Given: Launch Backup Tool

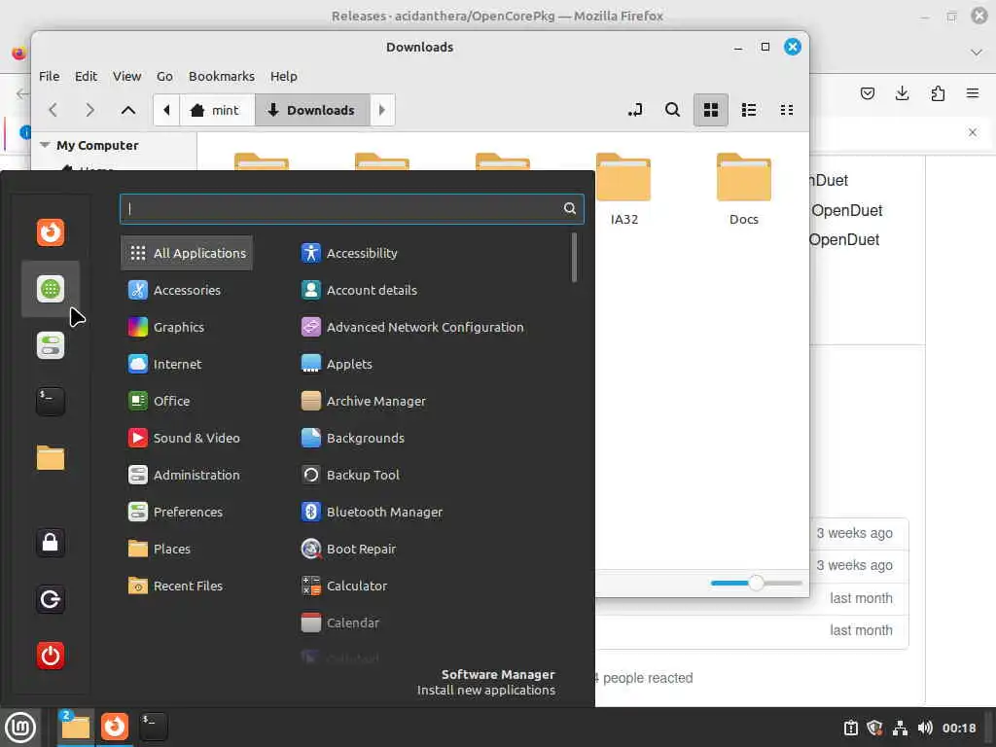Looking at the screenshot, I should point(350,475).
